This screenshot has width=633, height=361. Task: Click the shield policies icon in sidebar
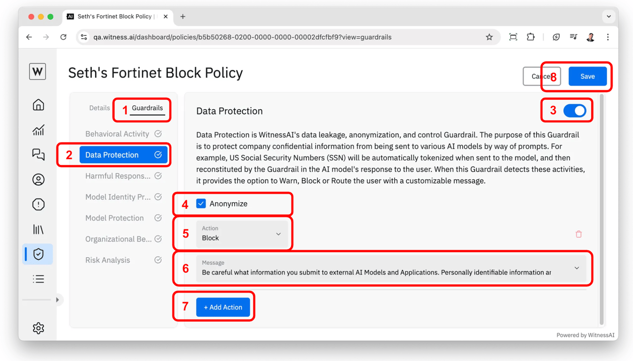tap(39, 254)
